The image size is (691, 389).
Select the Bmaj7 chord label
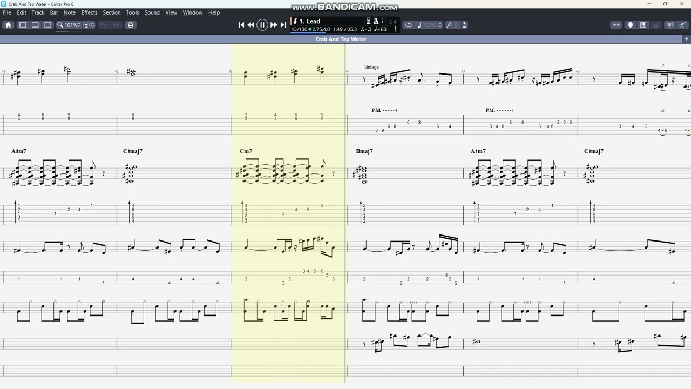(364, 151)
